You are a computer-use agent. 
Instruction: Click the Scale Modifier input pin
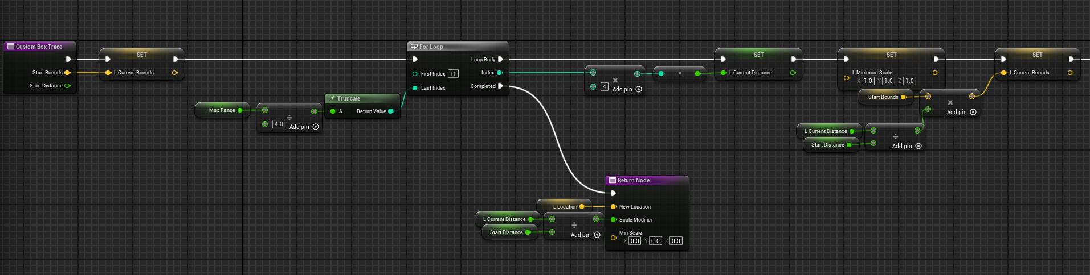[x=614, y=220]
